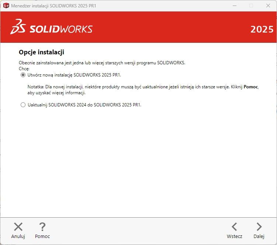This screenshot has width=277, height=245.
Task: Open help via the Pomoc question mark icon
Action: coord(42,227)
